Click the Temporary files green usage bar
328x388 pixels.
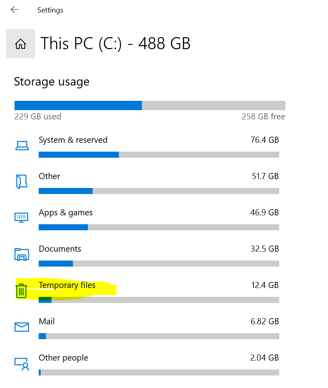pos(45,300)
